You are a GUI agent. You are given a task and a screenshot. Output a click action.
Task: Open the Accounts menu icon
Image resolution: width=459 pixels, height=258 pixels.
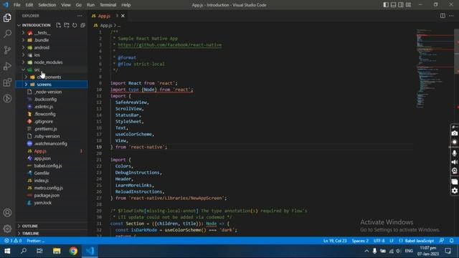(7, 213)
